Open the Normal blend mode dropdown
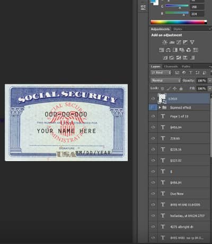 (166, 80)
